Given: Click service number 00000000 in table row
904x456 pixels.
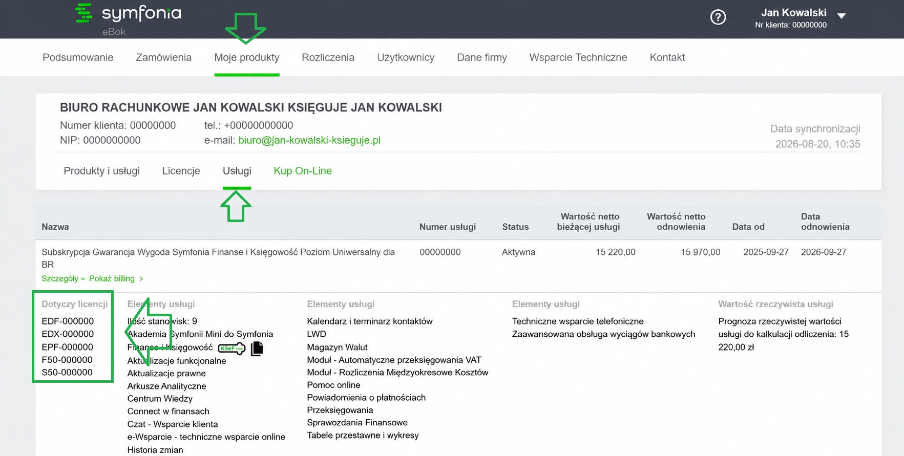Looking at the screenshot, I should pyautogui.click(x=440, y=252).
